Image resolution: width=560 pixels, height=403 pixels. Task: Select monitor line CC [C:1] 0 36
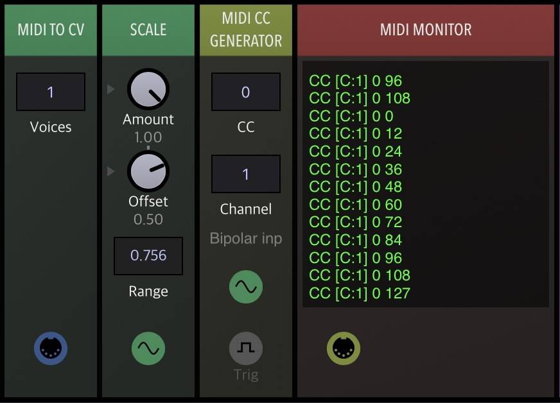355,169
